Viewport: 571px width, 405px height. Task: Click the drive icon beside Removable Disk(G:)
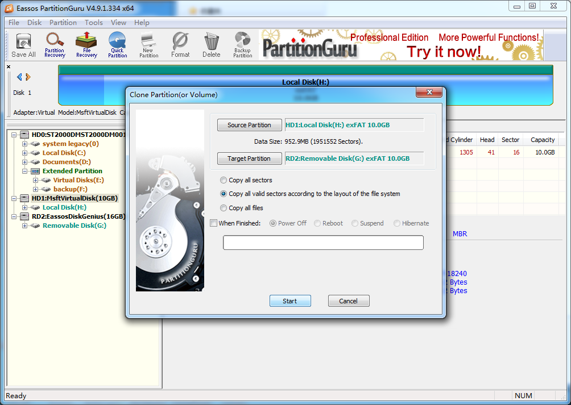(x=35, y=226)
